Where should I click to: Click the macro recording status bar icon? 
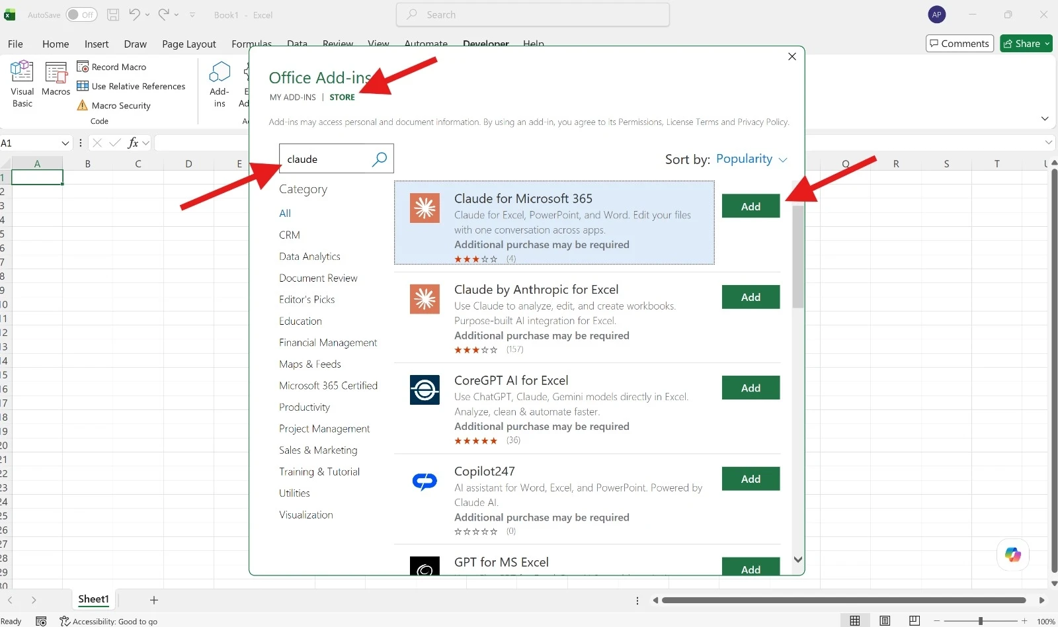pos(41,621)
